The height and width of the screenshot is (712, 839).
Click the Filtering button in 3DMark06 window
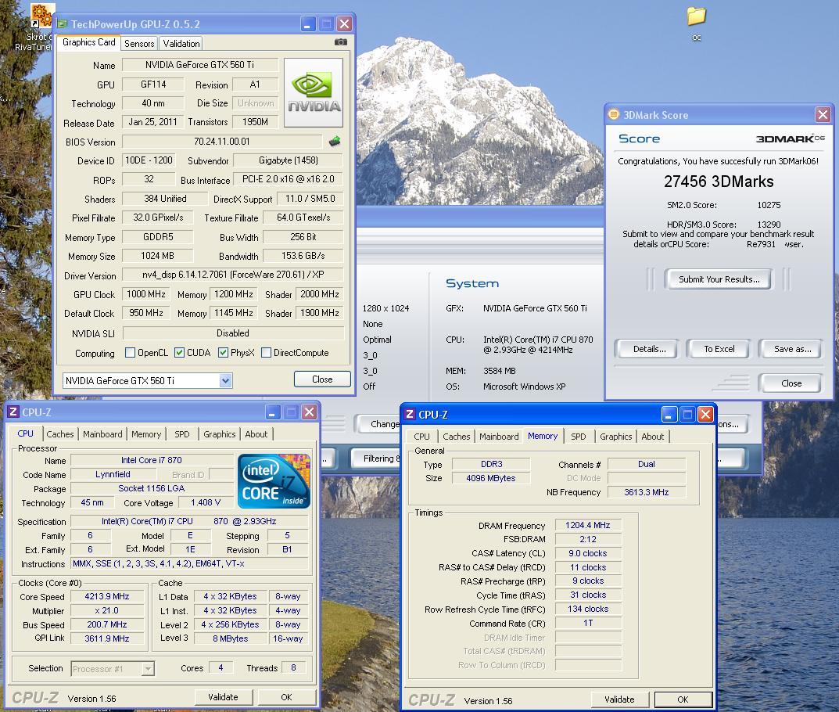[x=376, y=458]
